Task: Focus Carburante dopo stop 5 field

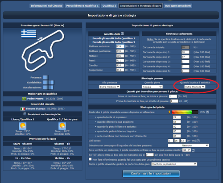Action: point(186,71)
